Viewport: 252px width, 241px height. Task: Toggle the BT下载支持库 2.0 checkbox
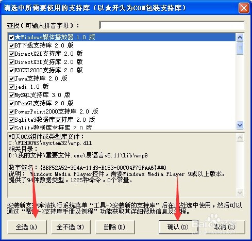coord(11,45)
